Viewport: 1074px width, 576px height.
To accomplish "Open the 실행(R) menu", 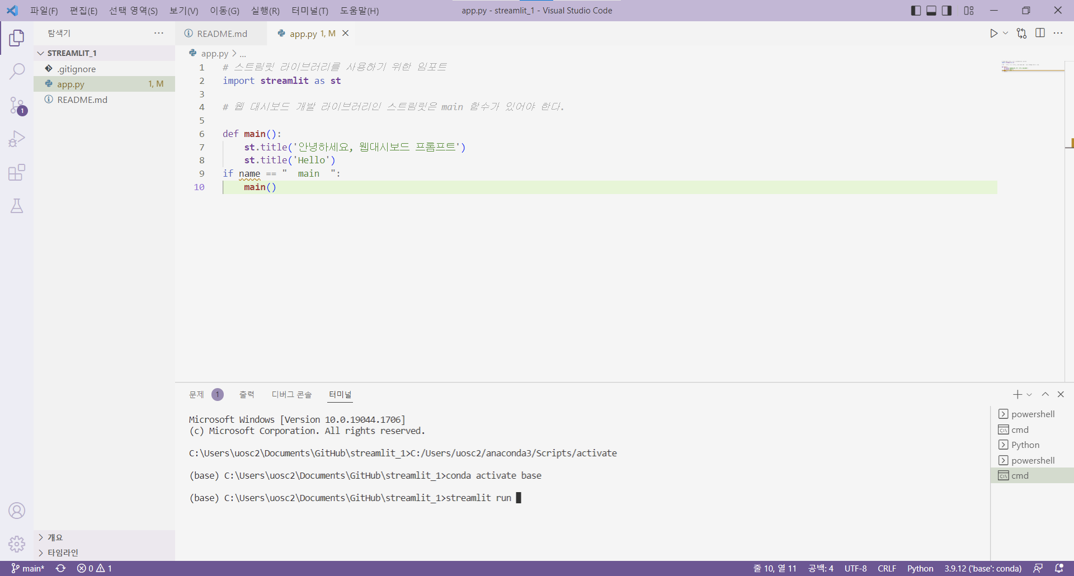I will pyautogui.click(x=265, y=11).
